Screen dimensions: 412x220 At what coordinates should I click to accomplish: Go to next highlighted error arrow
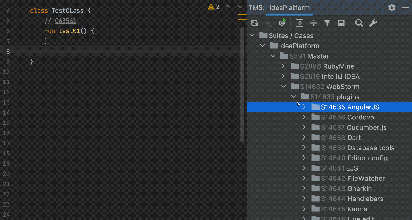click(x=240, y=7)
